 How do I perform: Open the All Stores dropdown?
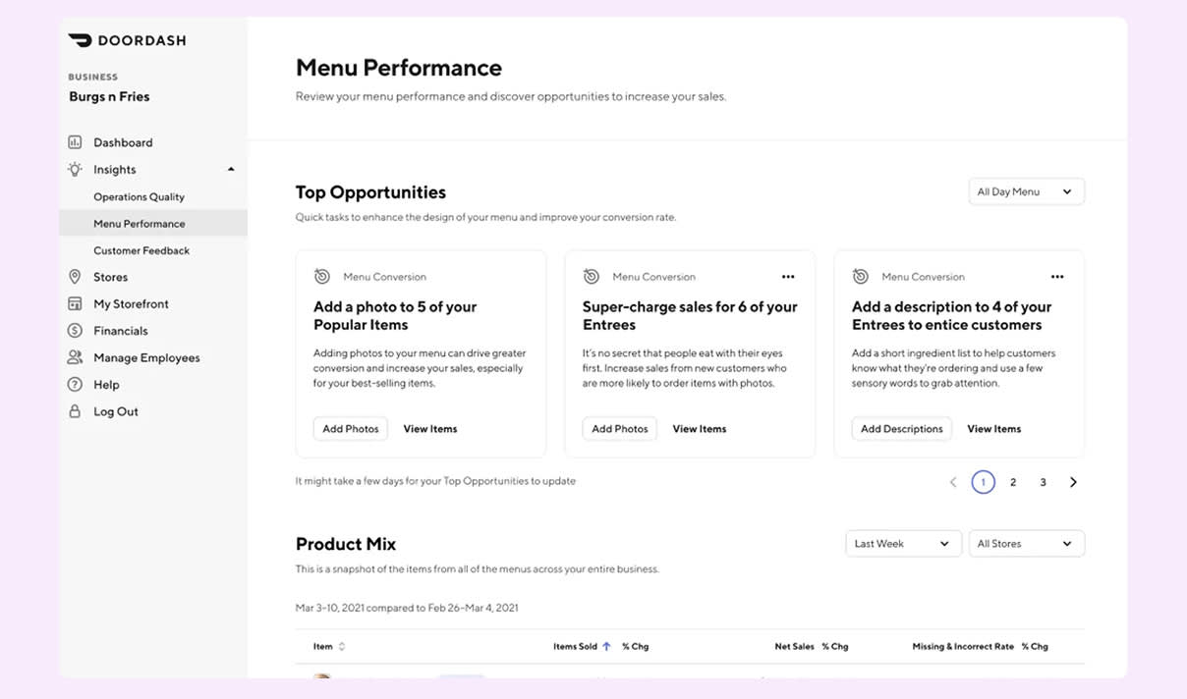coord(1026,543)
